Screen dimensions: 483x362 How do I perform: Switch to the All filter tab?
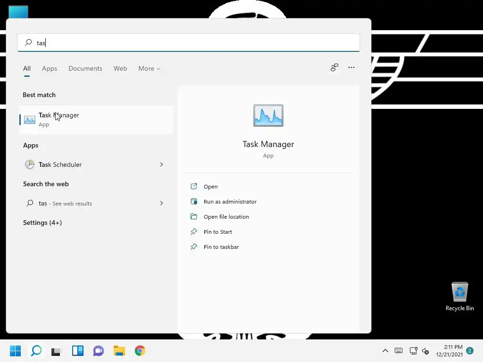tap(27, 68)
